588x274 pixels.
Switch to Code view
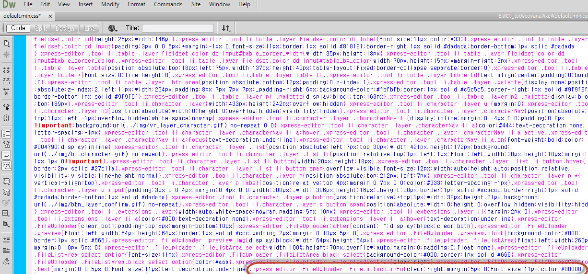click(x=18, y=28)
